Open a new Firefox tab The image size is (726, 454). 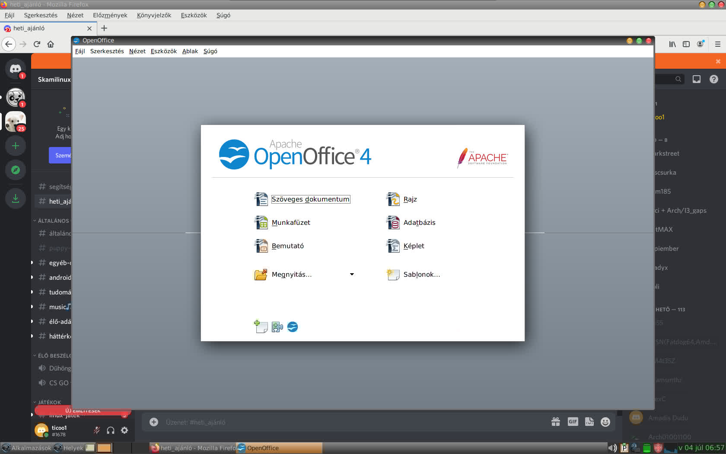point(104,28)
